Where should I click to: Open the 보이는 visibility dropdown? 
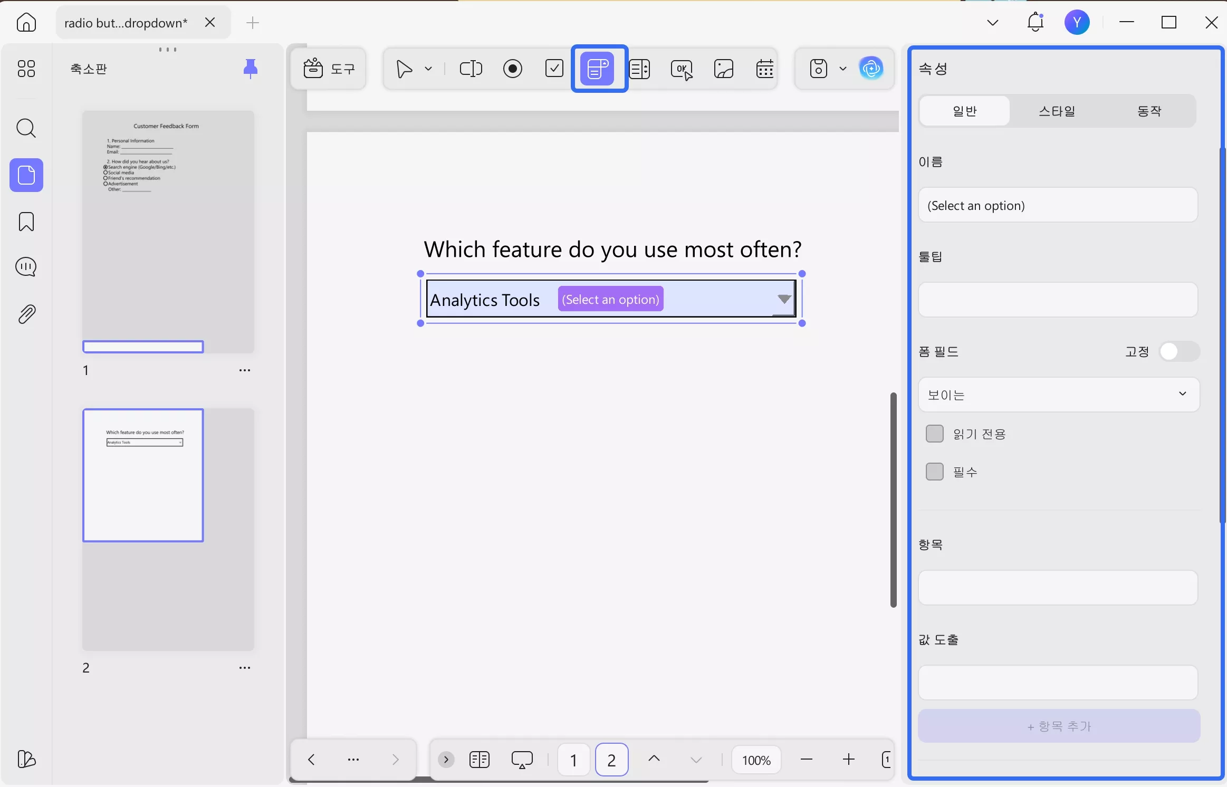tap(1059, 395)
